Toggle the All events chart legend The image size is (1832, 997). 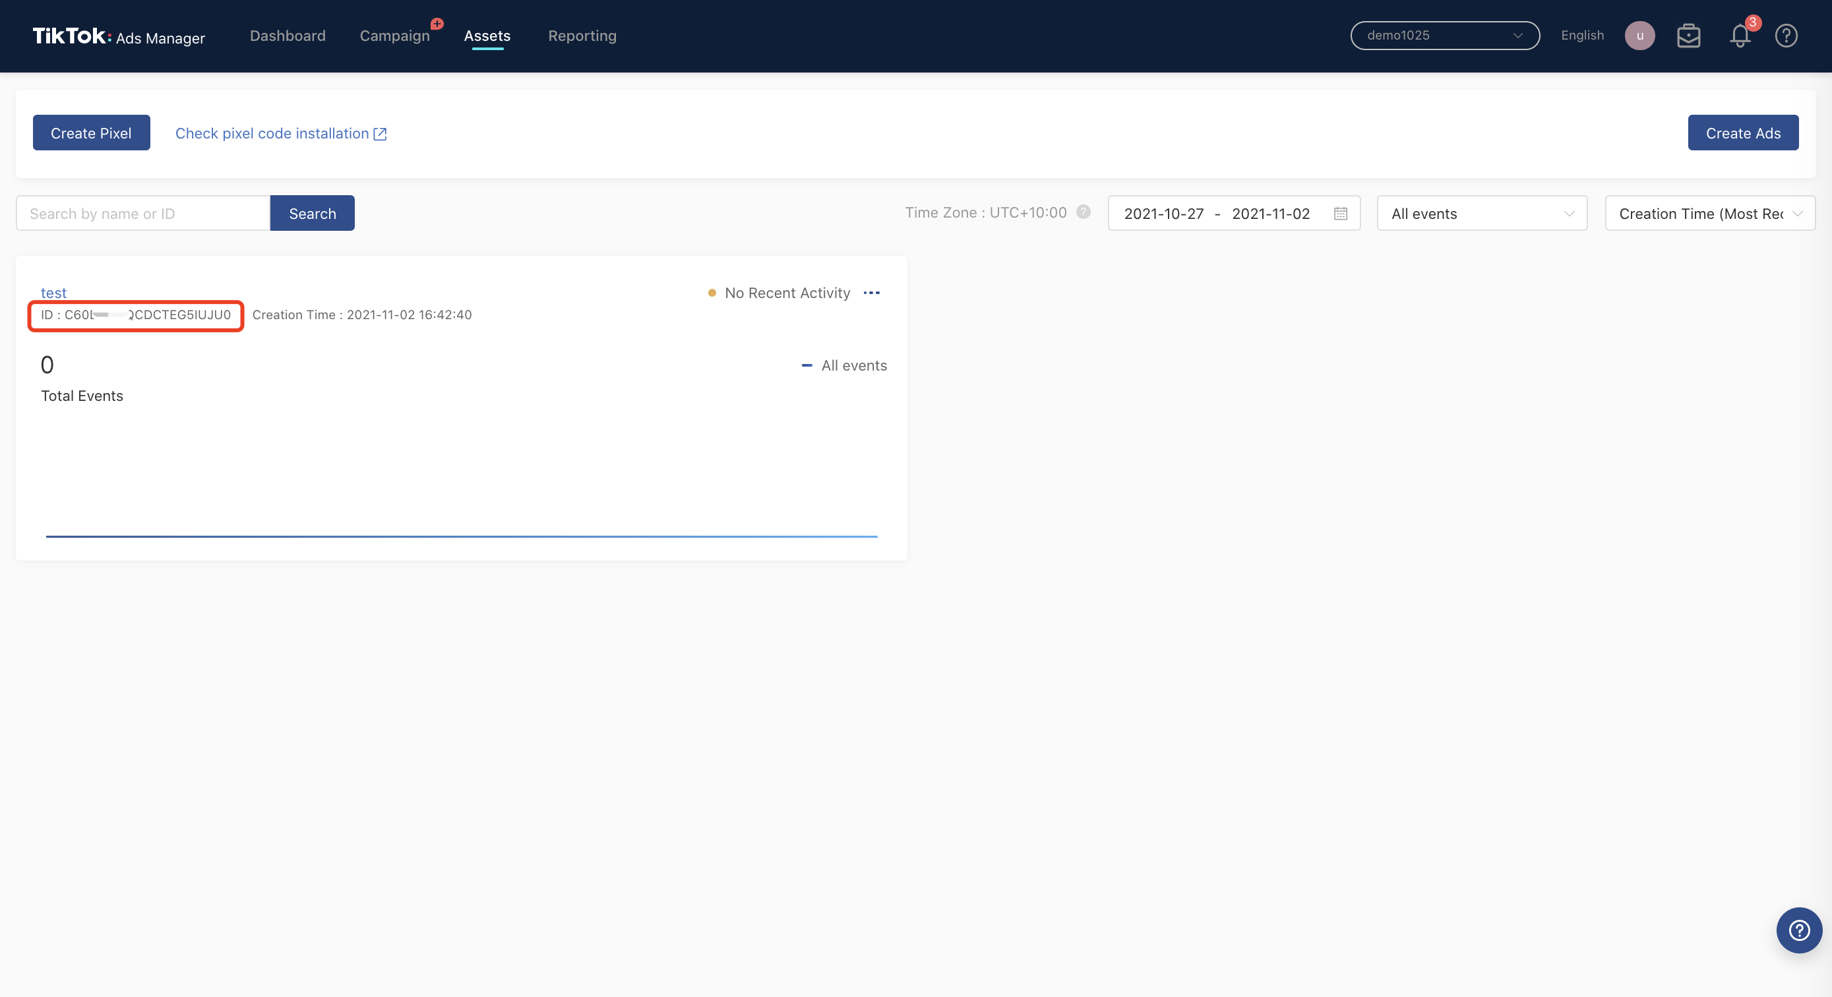tap(844, 365)
